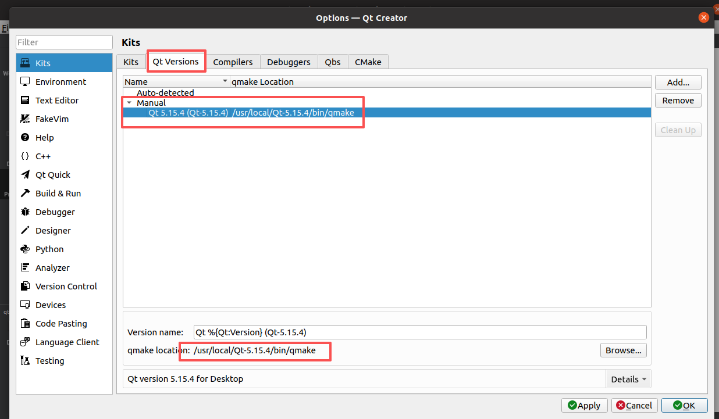Click in the Version name field
719x419 pixels.
[419, 332]
